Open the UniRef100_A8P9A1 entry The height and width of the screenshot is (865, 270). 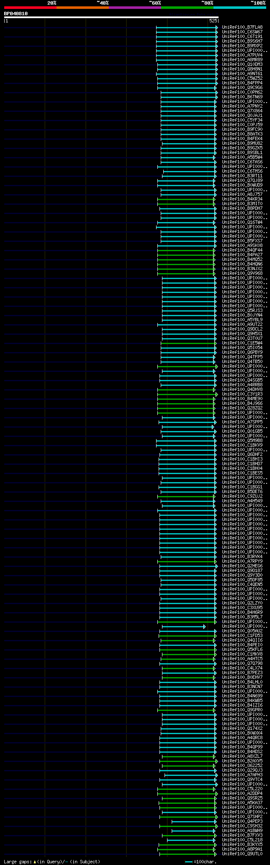pyautogui.click(x=242, y=849)
